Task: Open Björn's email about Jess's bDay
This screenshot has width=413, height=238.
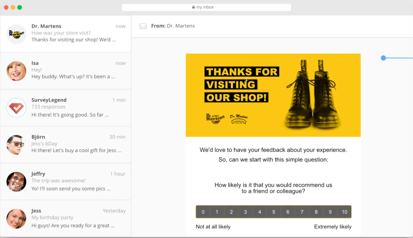Action: tap(66, 145)
